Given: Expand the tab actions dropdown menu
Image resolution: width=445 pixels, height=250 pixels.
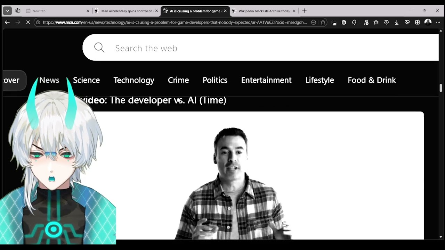Looking at the screenshot, I should 7,11.
